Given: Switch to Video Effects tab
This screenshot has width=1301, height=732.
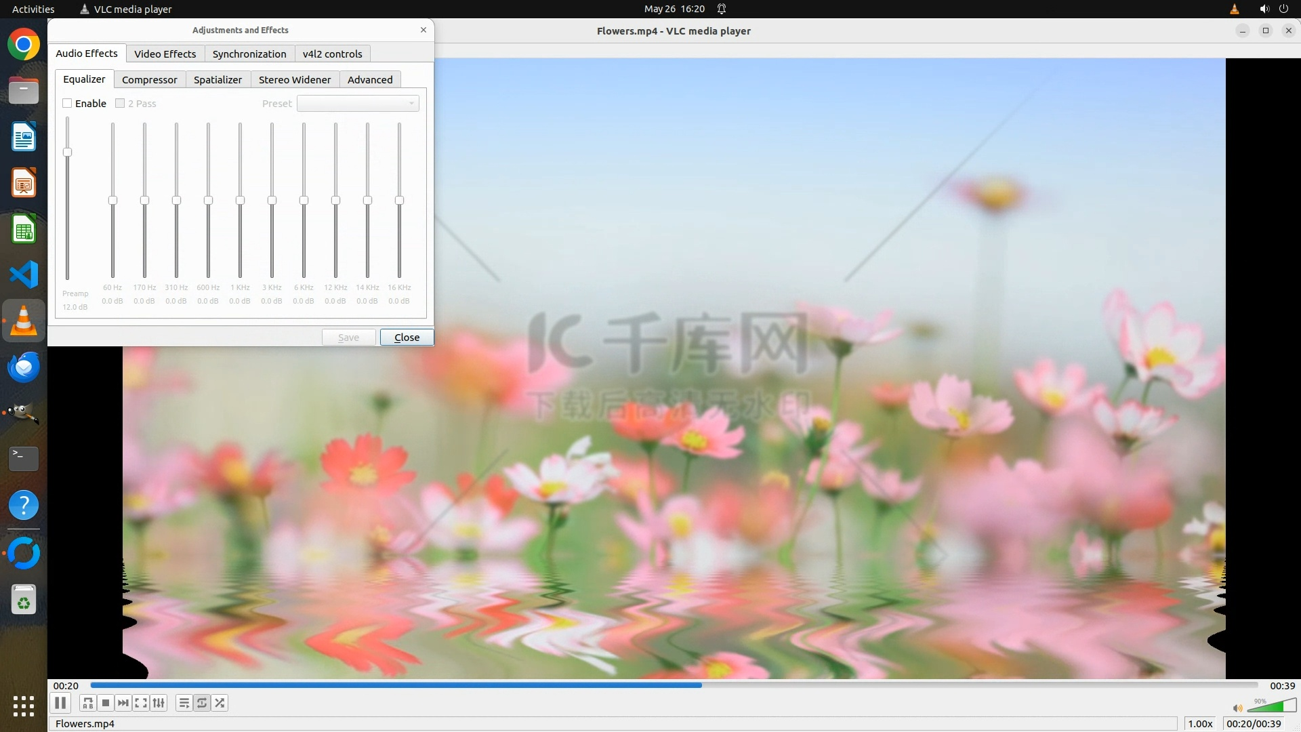Looking at the screenshot, I should pyautogui.click(x=165, y=54).
